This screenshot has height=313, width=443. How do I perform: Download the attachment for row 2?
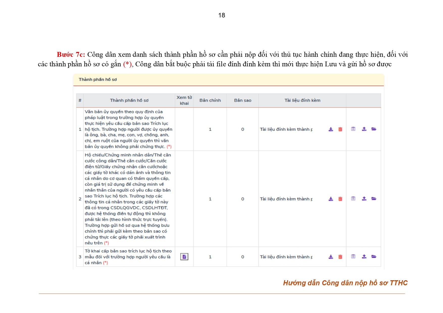331,199
